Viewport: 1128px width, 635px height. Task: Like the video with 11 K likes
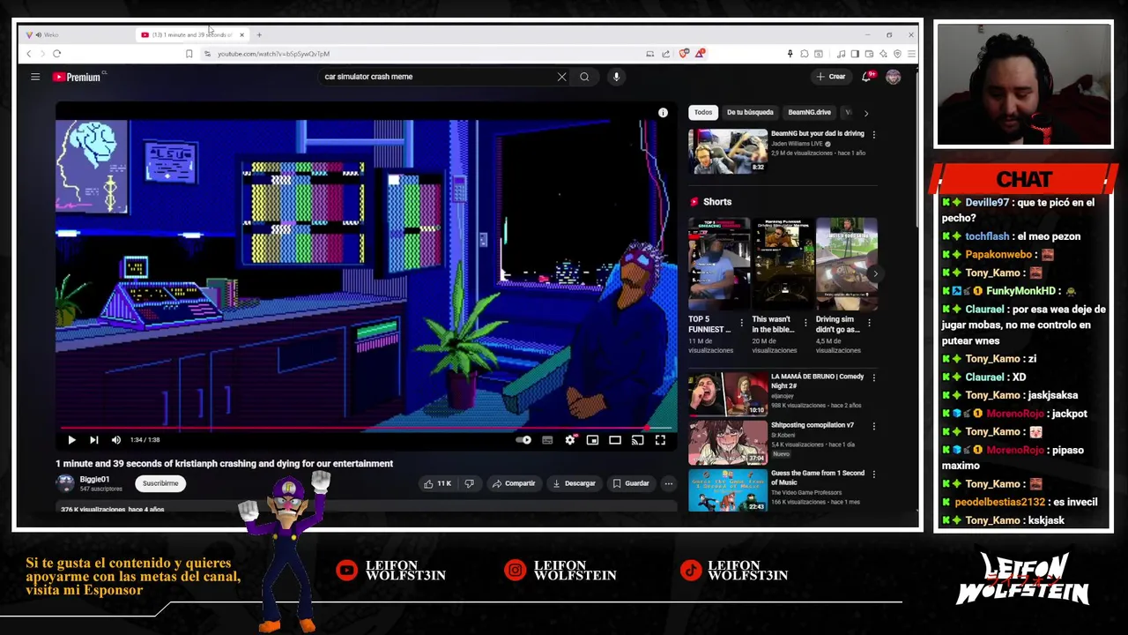pyautogui.click(x=437, y=483)
